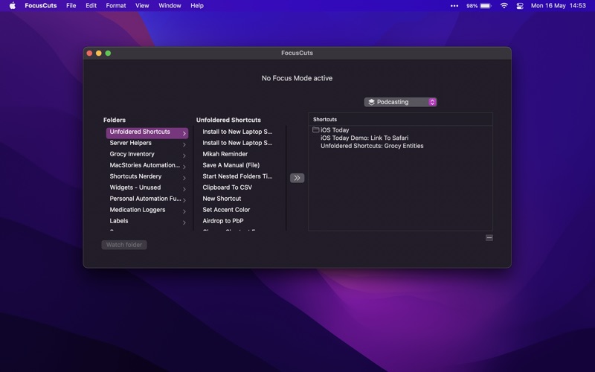This screenshot has height=372, width=595.
Task: Click the date and time clock
Action: click(559, 6)
